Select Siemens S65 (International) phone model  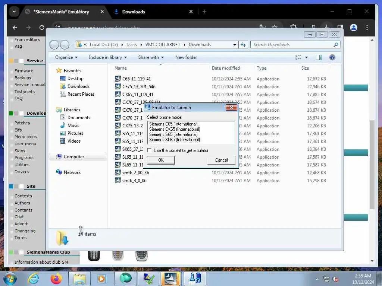pyautogui.click(x=173, y=134)
